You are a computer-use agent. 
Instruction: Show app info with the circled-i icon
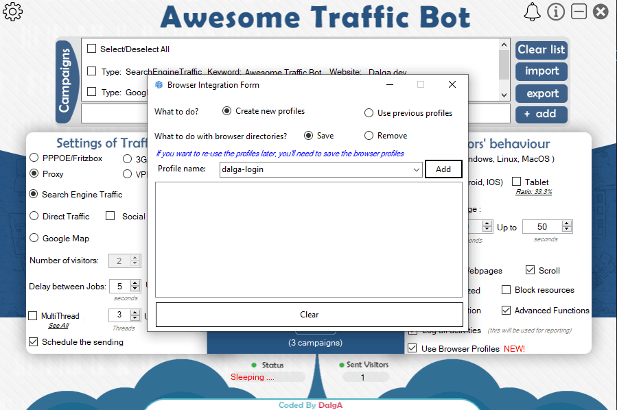[x=556, y=12]
